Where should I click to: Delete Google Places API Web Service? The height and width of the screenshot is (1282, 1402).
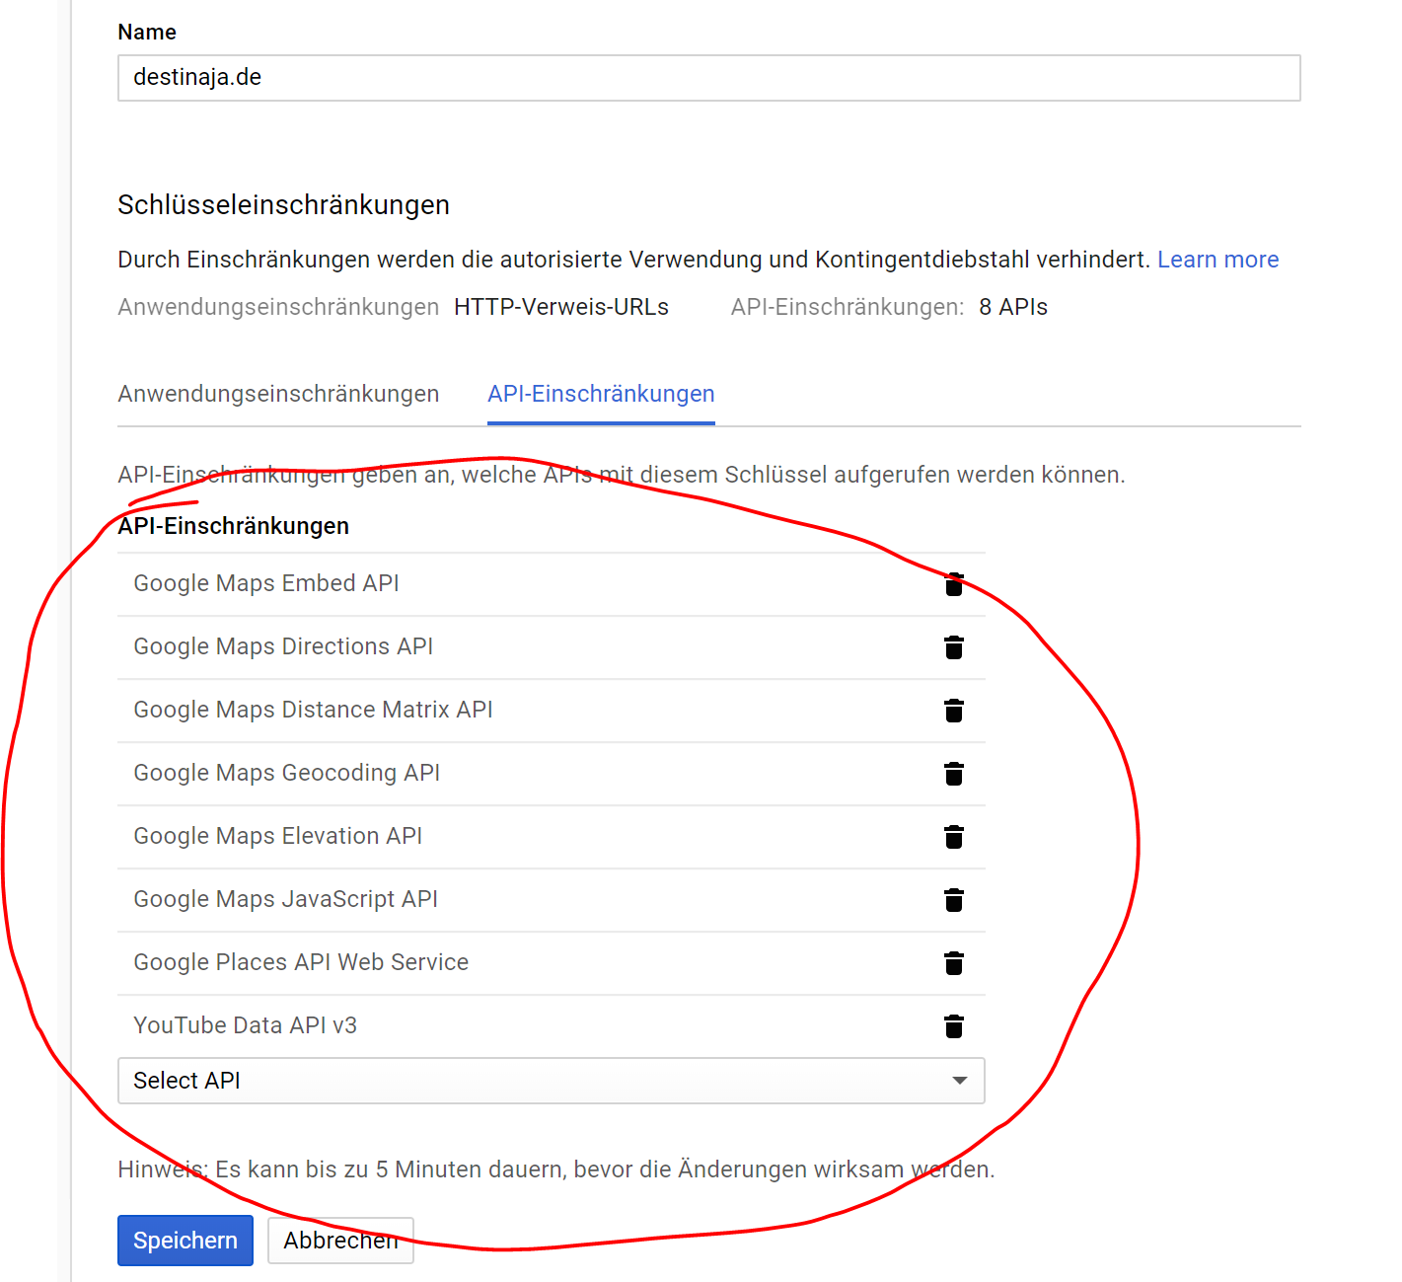[953, 963]
